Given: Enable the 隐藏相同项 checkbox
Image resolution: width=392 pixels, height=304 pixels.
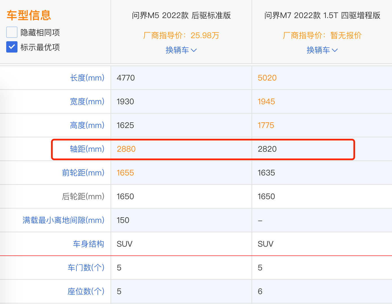Looking at the screenshot, I should click(x=12, y=32).
